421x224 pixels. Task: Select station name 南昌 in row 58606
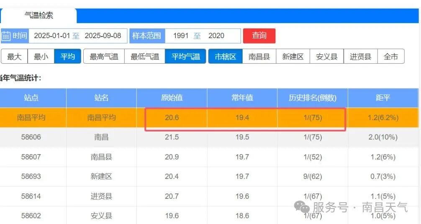pyautogui.click(x=101, y=137)
